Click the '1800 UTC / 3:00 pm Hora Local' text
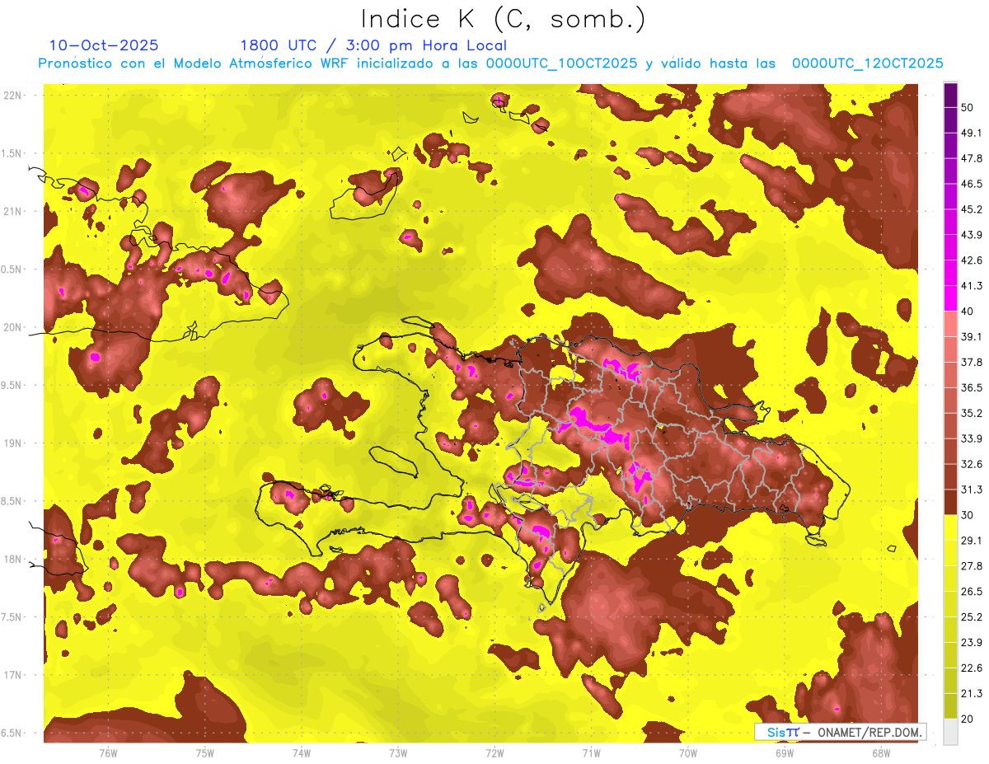This screenshot has height=764, width=989. pos(373,45)
